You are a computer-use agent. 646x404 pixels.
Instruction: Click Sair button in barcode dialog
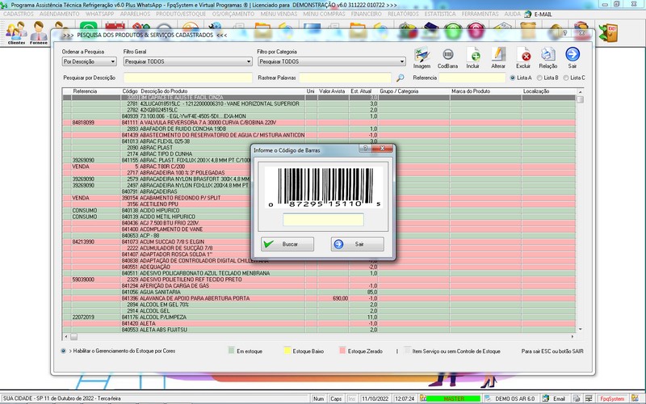[357, 244]
